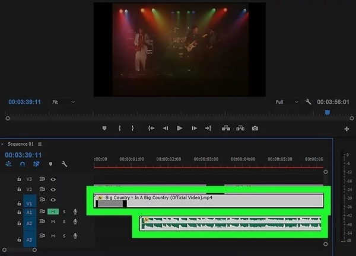
Task: Close the Sequence 01 tab
Action: [2, 144]
